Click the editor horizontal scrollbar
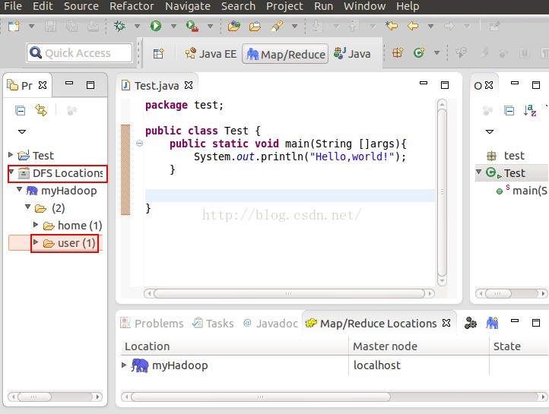 pyautogui.click(x=289, y=293)
